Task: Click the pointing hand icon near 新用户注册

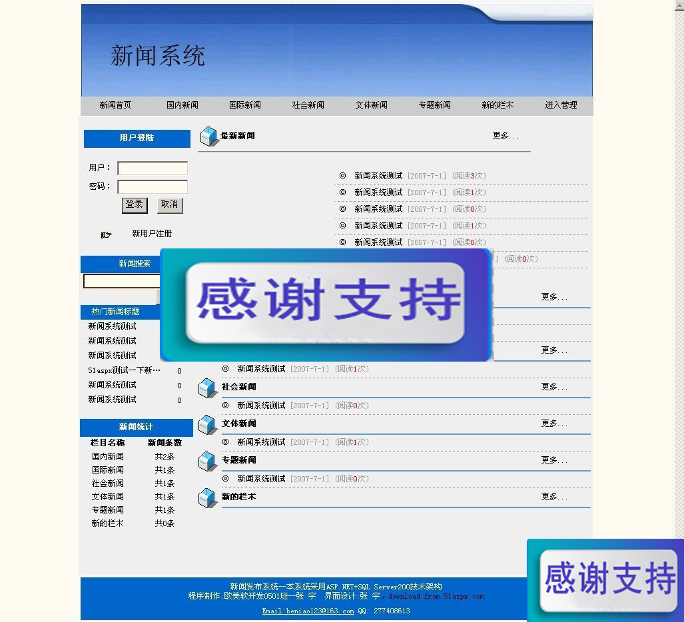Action: click(107, 234)
